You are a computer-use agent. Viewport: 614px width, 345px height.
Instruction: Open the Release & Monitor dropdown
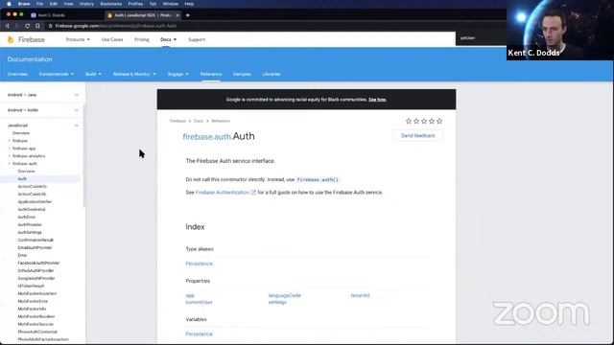[x=134, y=74]
